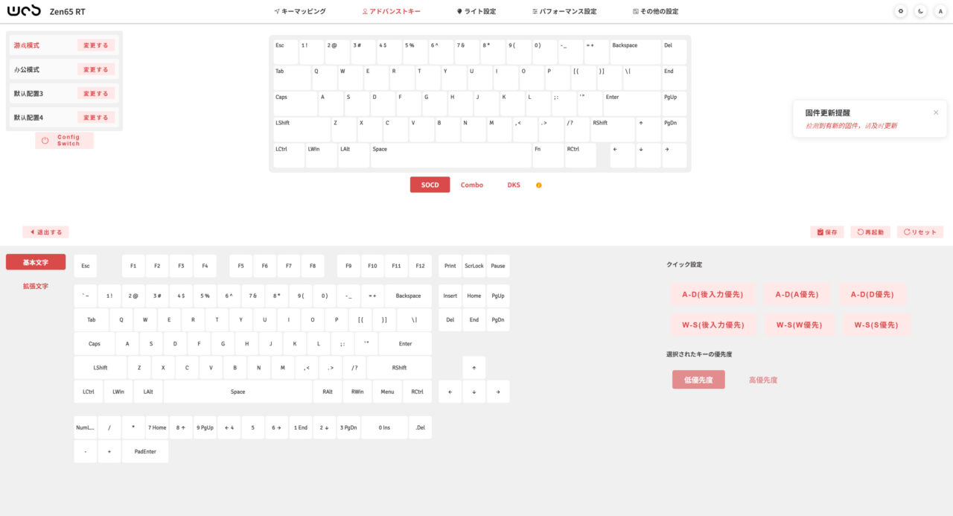This screenshot has height=516, width=953.
Task: Click 変更する next to 办公模式
Action: (96, 69)
